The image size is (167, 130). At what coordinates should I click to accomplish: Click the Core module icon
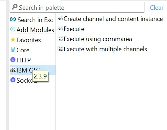(x=13, y=49)
